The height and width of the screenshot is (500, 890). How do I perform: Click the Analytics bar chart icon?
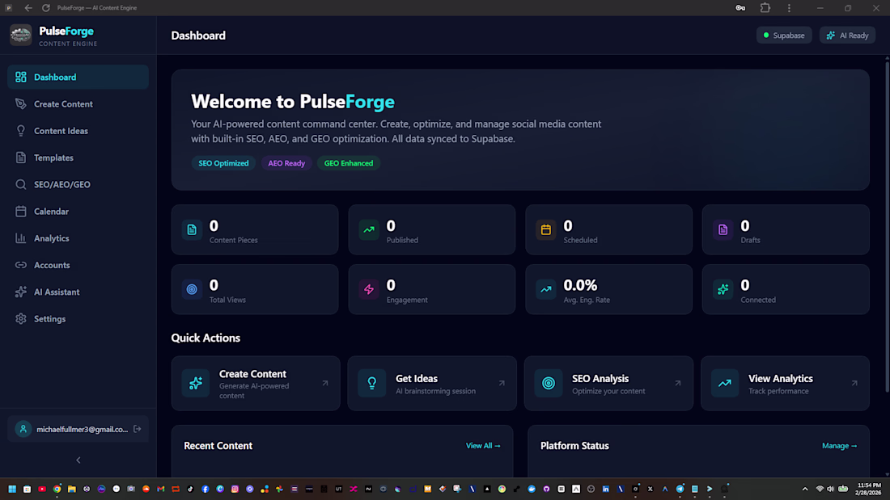click(x=21, y=238)
